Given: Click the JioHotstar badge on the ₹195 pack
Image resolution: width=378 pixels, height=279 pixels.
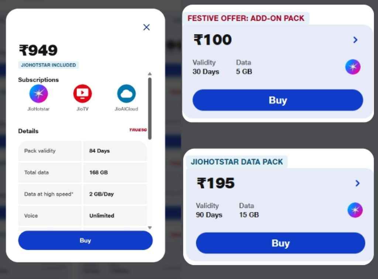Looking at the screenshot, I should point(355,210).
